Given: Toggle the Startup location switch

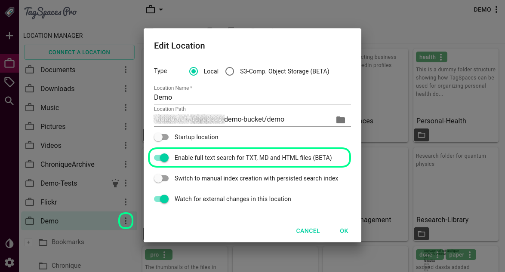Looking at the screenshot, I should 161,137.
